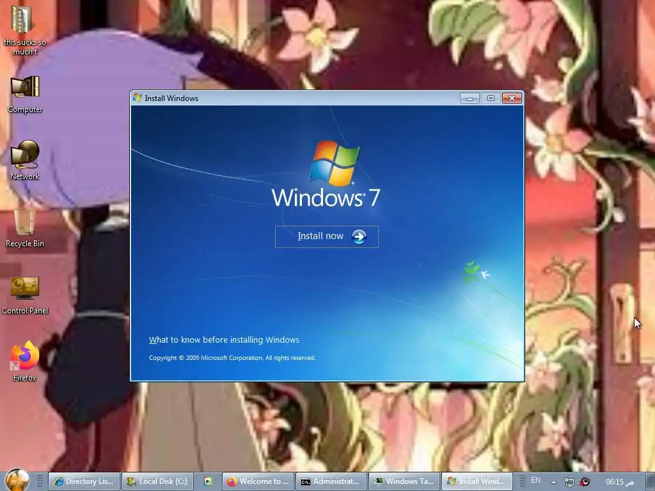Click the blue arrow icon beside Install now
The width and height of the screenshot is (655, 491).
point(359,237)
